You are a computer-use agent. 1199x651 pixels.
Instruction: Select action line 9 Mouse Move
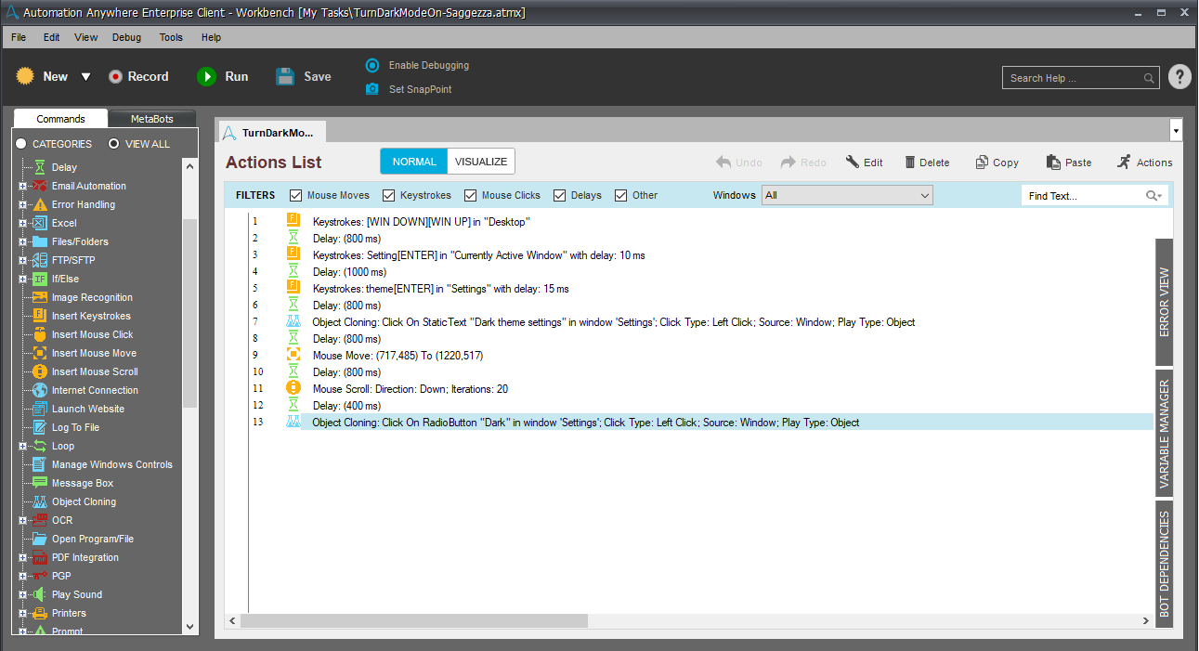[x=397, y=356]
